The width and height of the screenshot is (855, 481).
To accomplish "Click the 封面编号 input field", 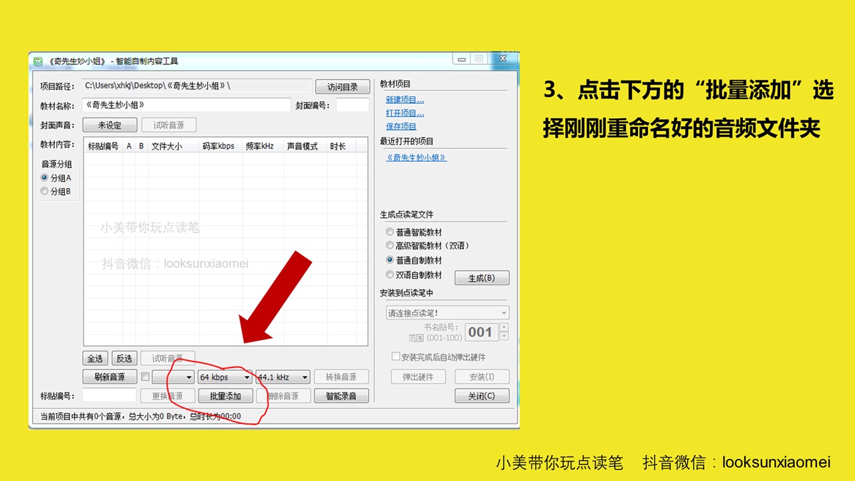I will 352,106.
